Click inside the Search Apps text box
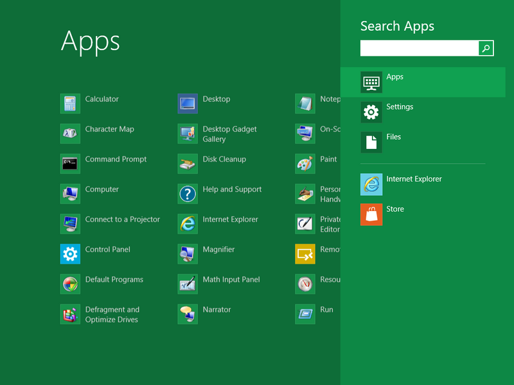The image size is (514, 385). coord(419,48)
